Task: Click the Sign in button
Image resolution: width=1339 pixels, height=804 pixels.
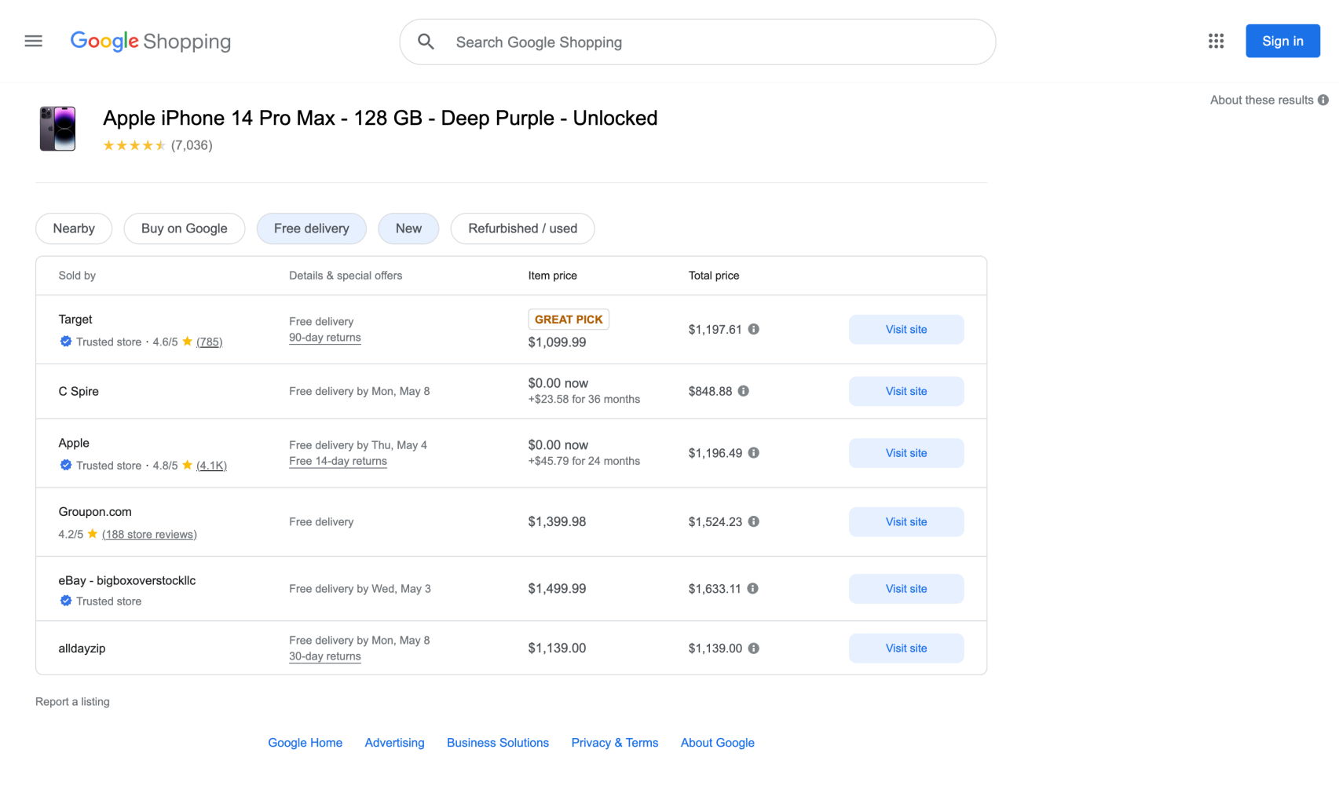Action: coord(1282,41)
